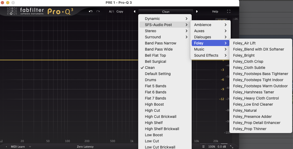Screen dimensions: 293x149
Task: Click the Copy button
Action: tap(120, 12)
